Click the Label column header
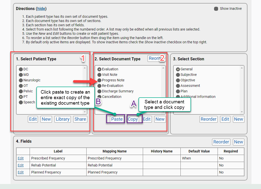This screenshot has height=189, width=261. (x=58, y=151)
